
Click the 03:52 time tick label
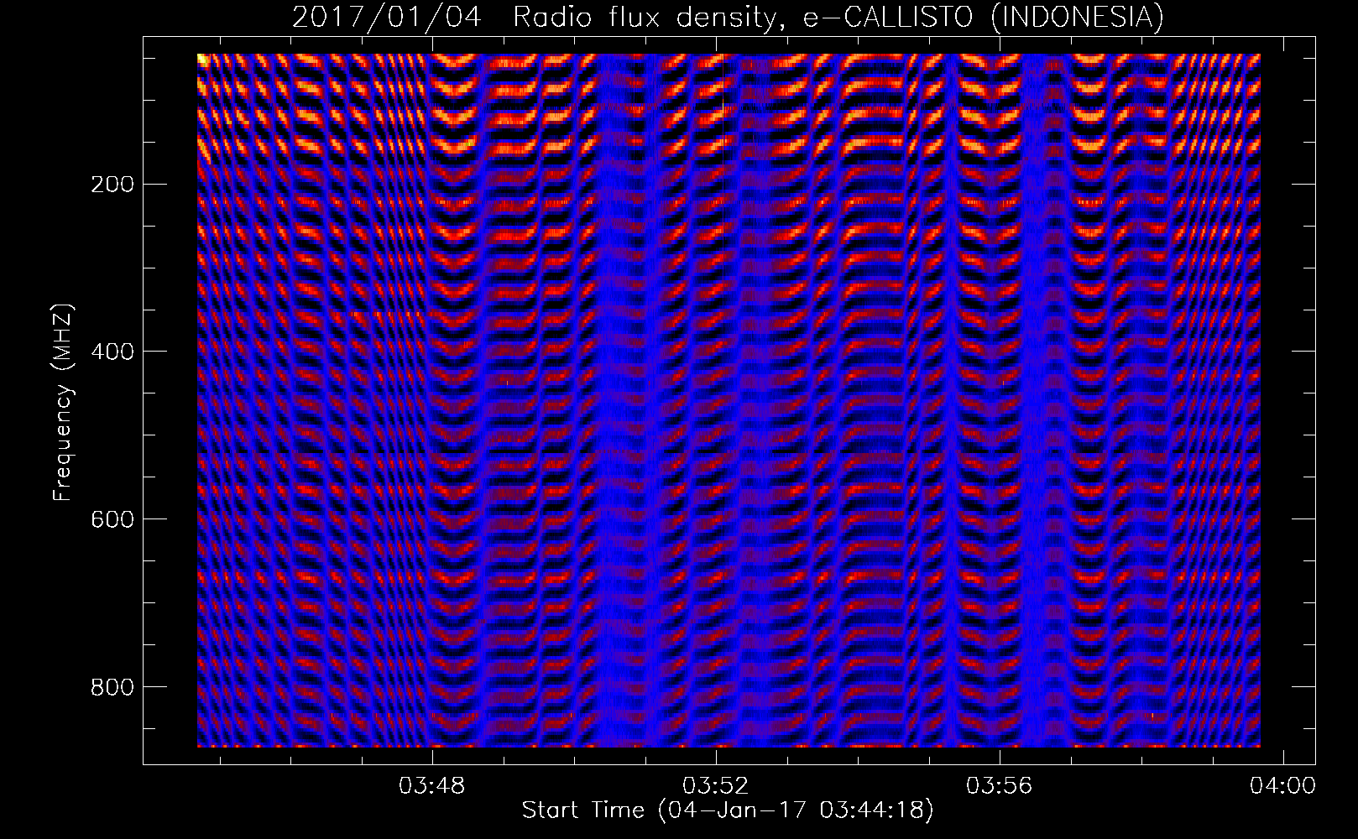click(x=715, y=786)
